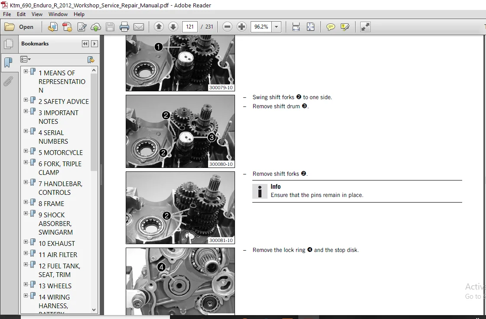
Task: Click the zoom out minus button
Action: 227,27
